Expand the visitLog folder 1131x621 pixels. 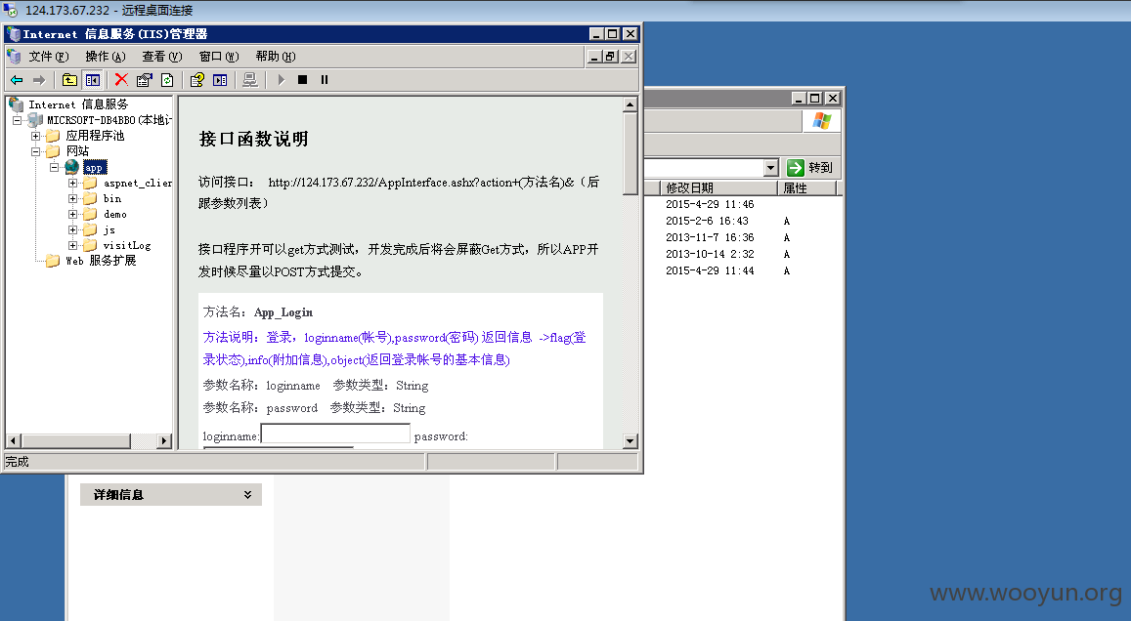click(73, 246)
